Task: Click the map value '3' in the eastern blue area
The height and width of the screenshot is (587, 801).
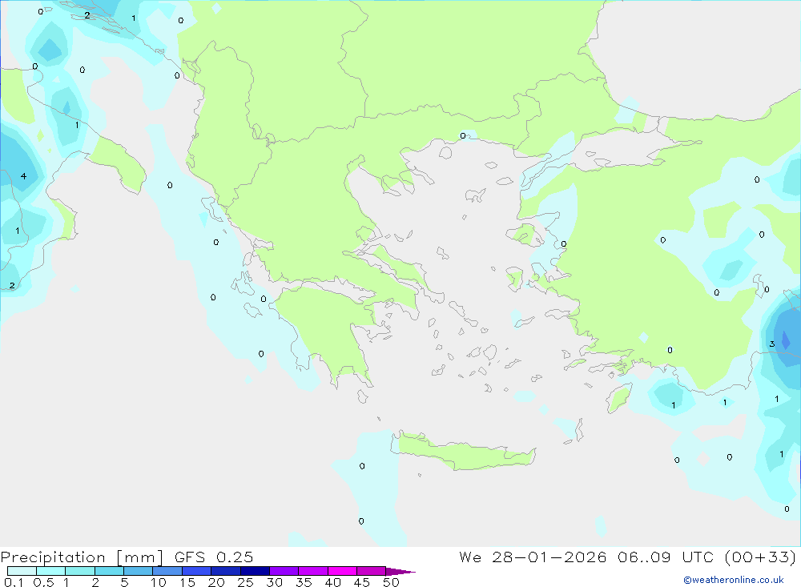Action: coord(772,344)
